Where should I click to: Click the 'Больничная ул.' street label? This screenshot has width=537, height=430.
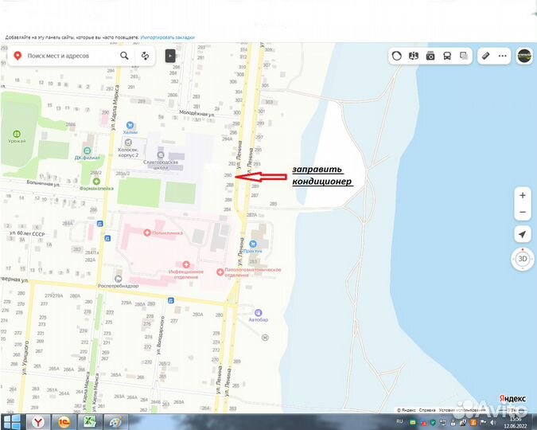tap(43, 183)
